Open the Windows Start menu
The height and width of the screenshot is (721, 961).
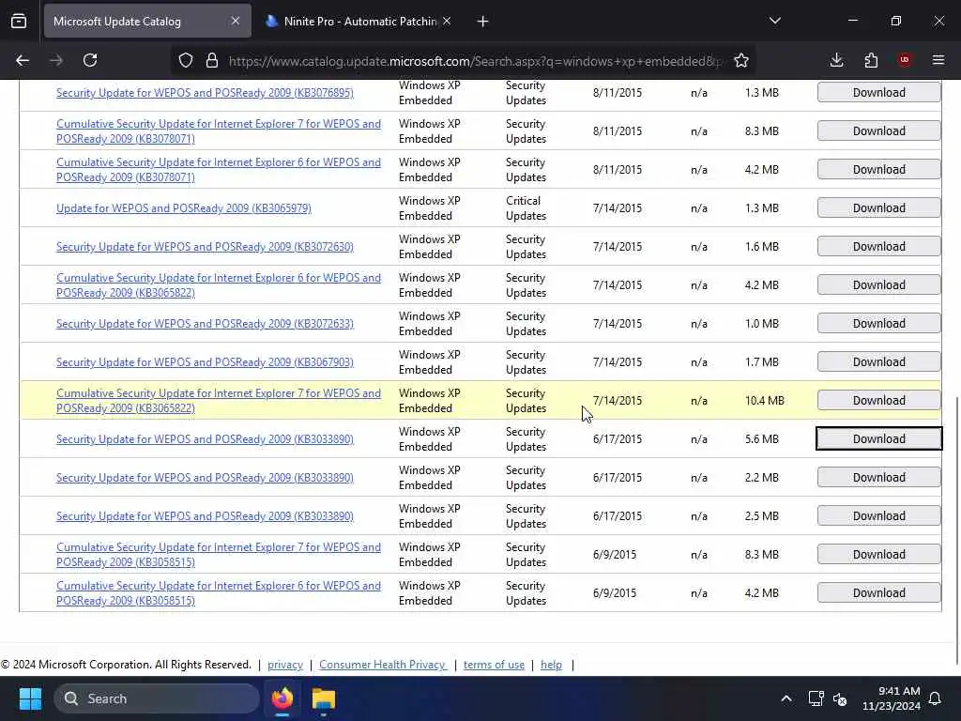pyautogui.click(x=30, y=698)
